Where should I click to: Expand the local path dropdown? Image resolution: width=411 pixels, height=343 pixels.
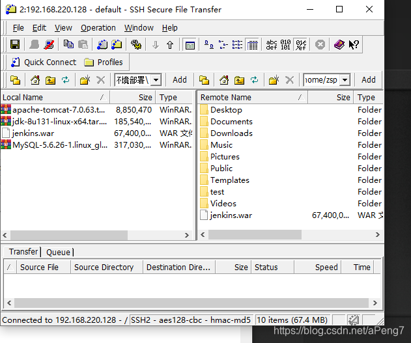(x=156, y=80)
